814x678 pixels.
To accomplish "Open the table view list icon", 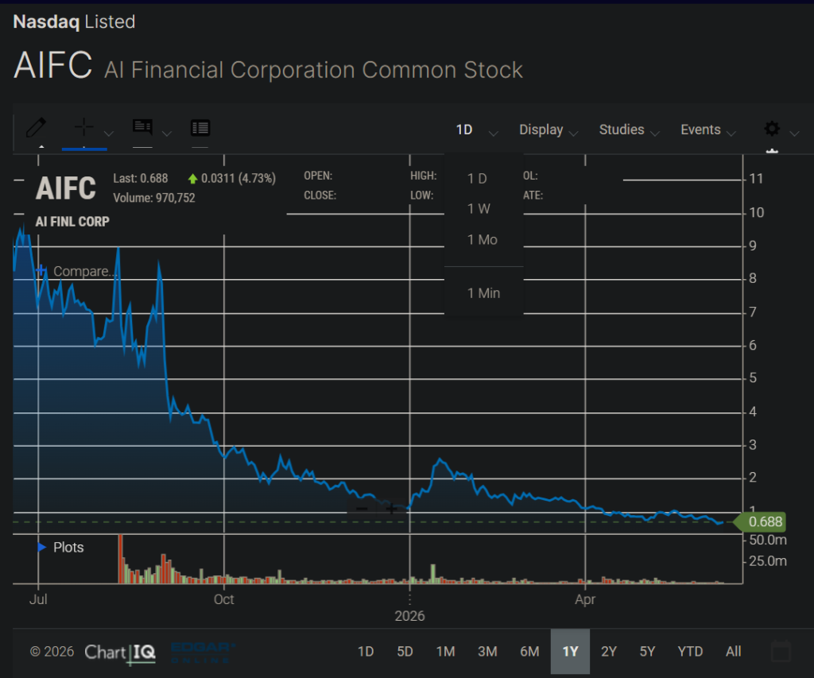I will point(200,128).
